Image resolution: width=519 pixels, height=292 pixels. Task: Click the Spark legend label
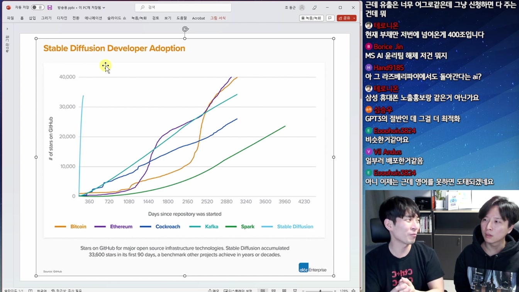tap(248, 227)
